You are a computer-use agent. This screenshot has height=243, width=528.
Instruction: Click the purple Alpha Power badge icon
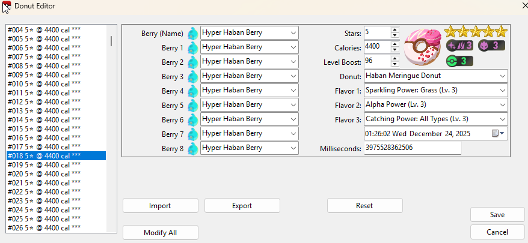pyautogui.click(x=491, y=46)
